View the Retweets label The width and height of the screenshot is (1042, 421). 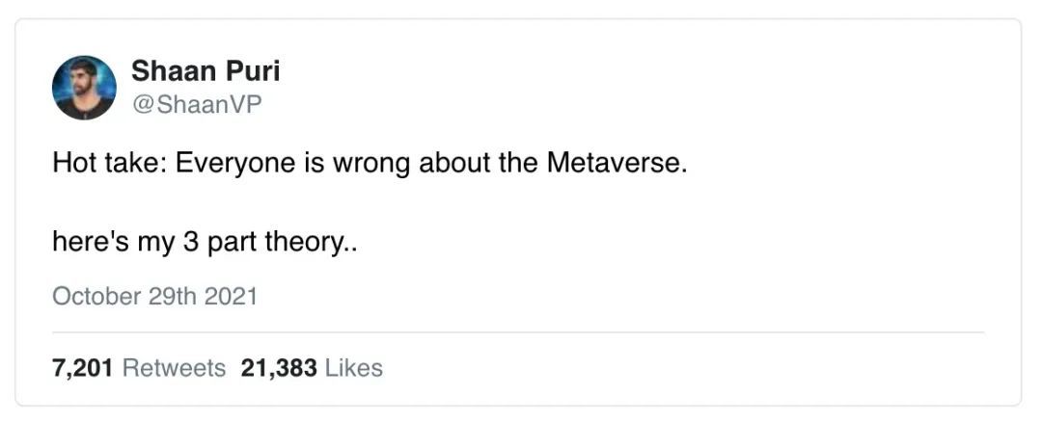tap(175, 368)
